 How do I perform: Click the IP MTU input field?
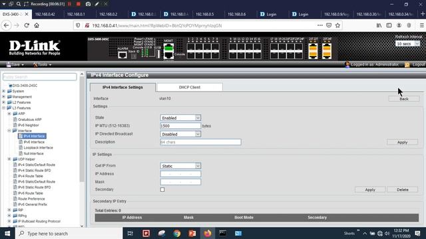(x=180, y=125)
